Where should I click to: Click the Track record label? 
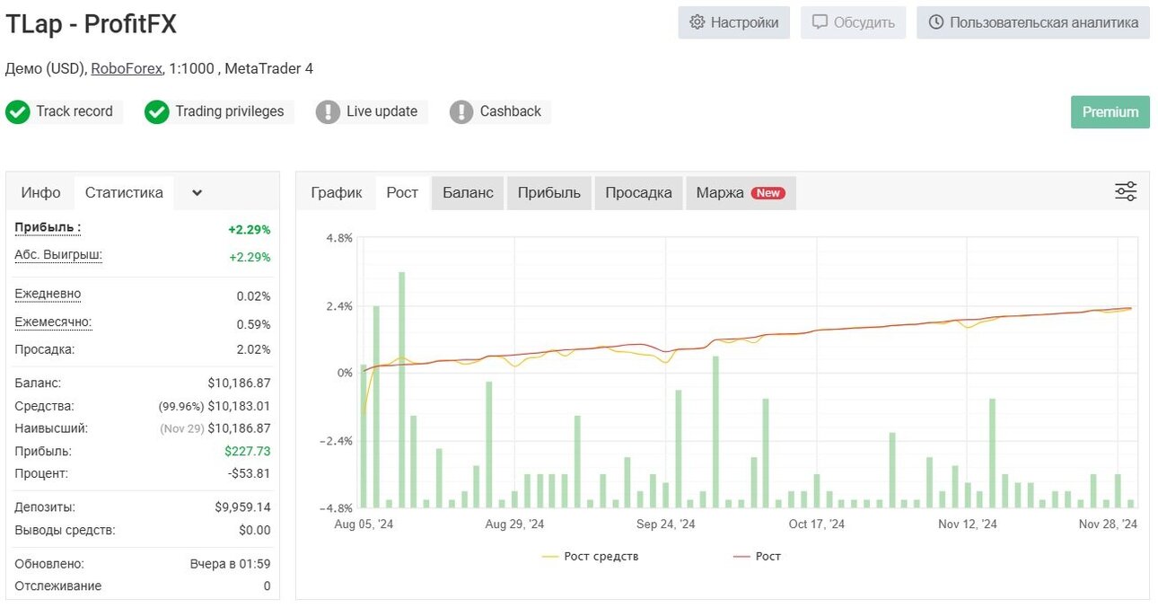pos(75,111)
